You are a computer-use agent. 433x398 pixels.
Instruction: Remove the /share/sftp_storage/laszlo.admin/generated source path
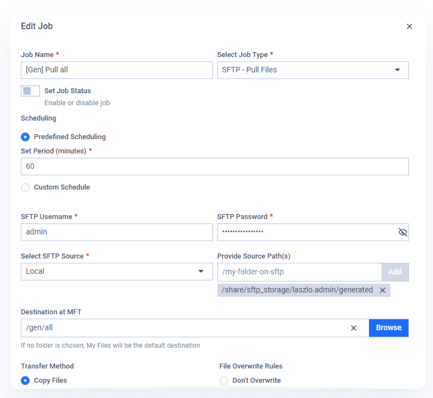click(x=383, y=290)
